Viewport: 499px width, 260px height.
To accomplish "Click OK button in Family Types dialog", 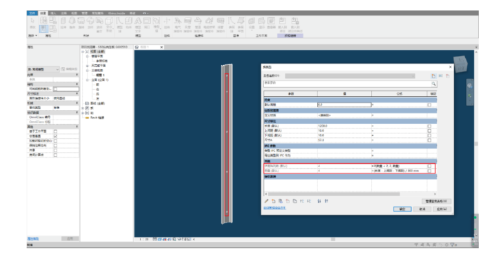I will point(403,209).
